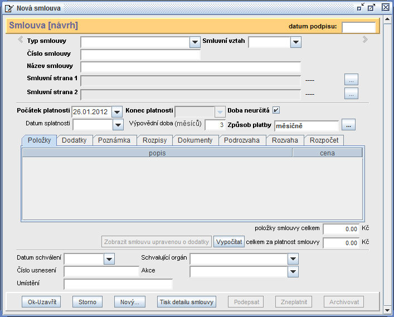The height and width of the screenshot is (317, 394).
Task: Switch to the Podrozvaha tab
Action: point(242,140)
